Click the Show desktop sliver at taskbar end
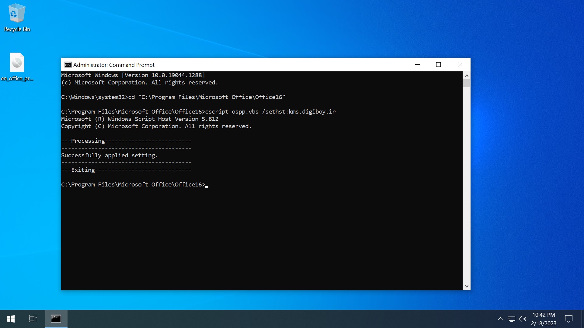Screen dimensions: 584x328 (x=582, y=319)
